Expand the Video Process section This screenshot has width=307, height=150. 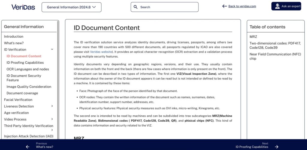pyautogui.click(x=52, y=119)
